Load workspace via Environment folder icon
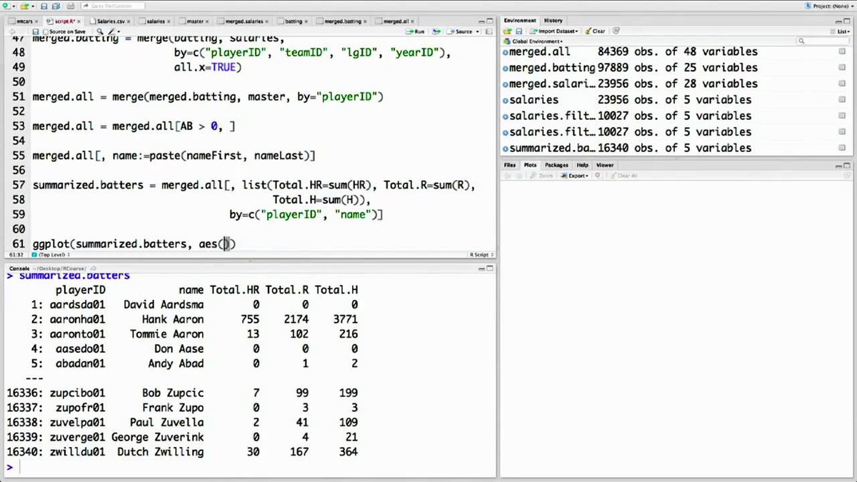 pyautogui.click(x=508, y=31)
